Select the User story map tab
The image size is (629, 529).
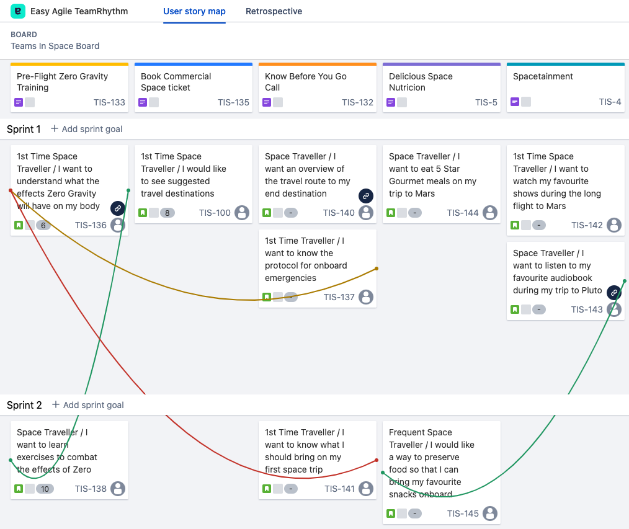[194, 11]
